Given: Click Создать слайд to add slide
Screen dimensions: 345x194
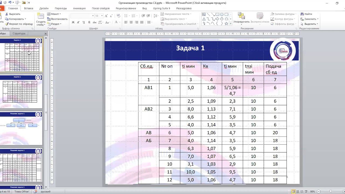Looking at the screenshot, I should (41, 19).
